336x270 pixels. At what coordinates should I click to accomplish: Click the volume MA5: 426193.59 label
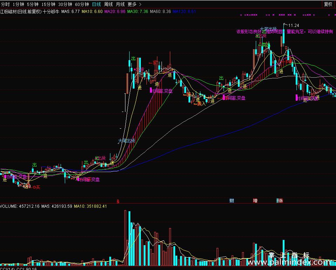[56, 206]
